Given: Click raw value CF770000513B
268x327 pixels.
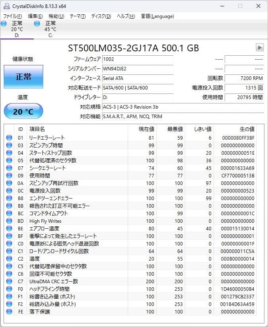Looking at the screenshot, I should click(x=238, y=175).
